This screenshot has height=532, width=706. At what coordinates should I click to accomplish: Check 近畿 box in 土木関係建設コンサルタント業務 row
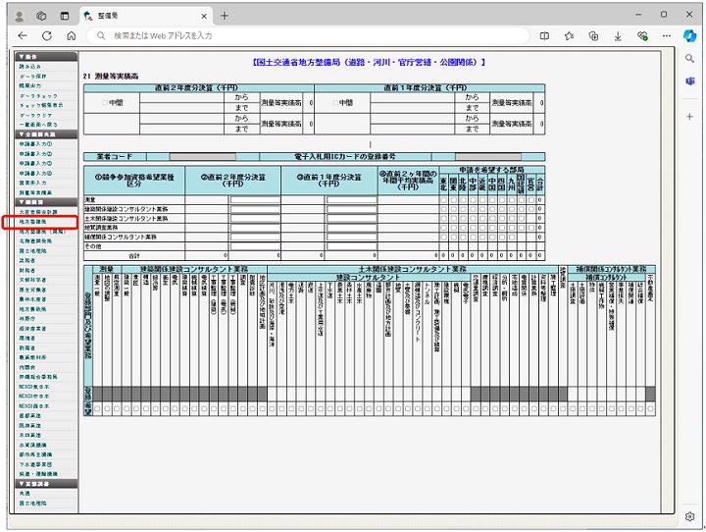(482, 218)
